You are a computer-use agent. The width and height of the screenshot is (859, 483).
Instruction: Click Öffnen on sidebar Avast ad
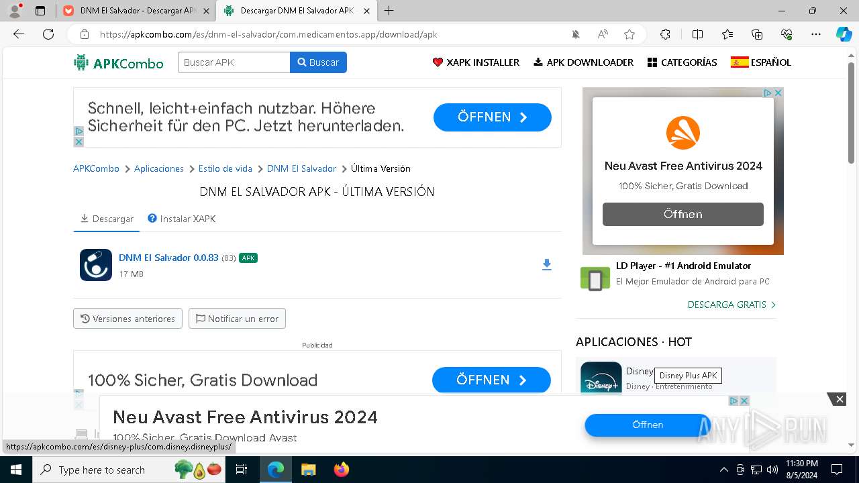tap(683, 214)
